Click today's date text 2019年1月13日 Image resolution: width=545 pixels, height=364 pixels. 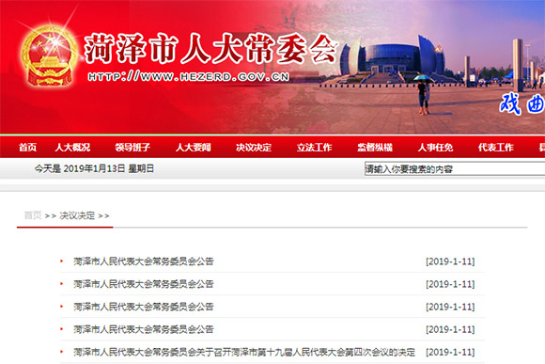[x=94, y=168]
